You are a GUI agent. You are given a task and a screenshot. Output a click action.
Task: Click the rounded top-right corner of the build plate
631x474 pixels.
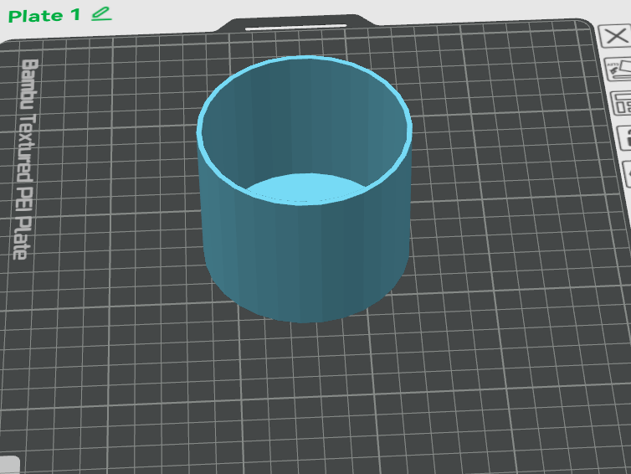[x=586, y=25]
